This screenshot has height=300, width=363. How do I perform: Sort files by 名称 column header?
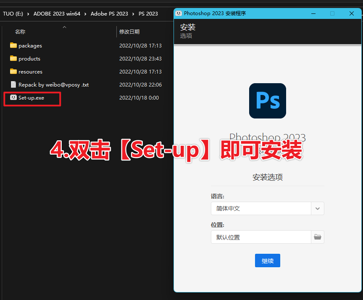(20, 32)
